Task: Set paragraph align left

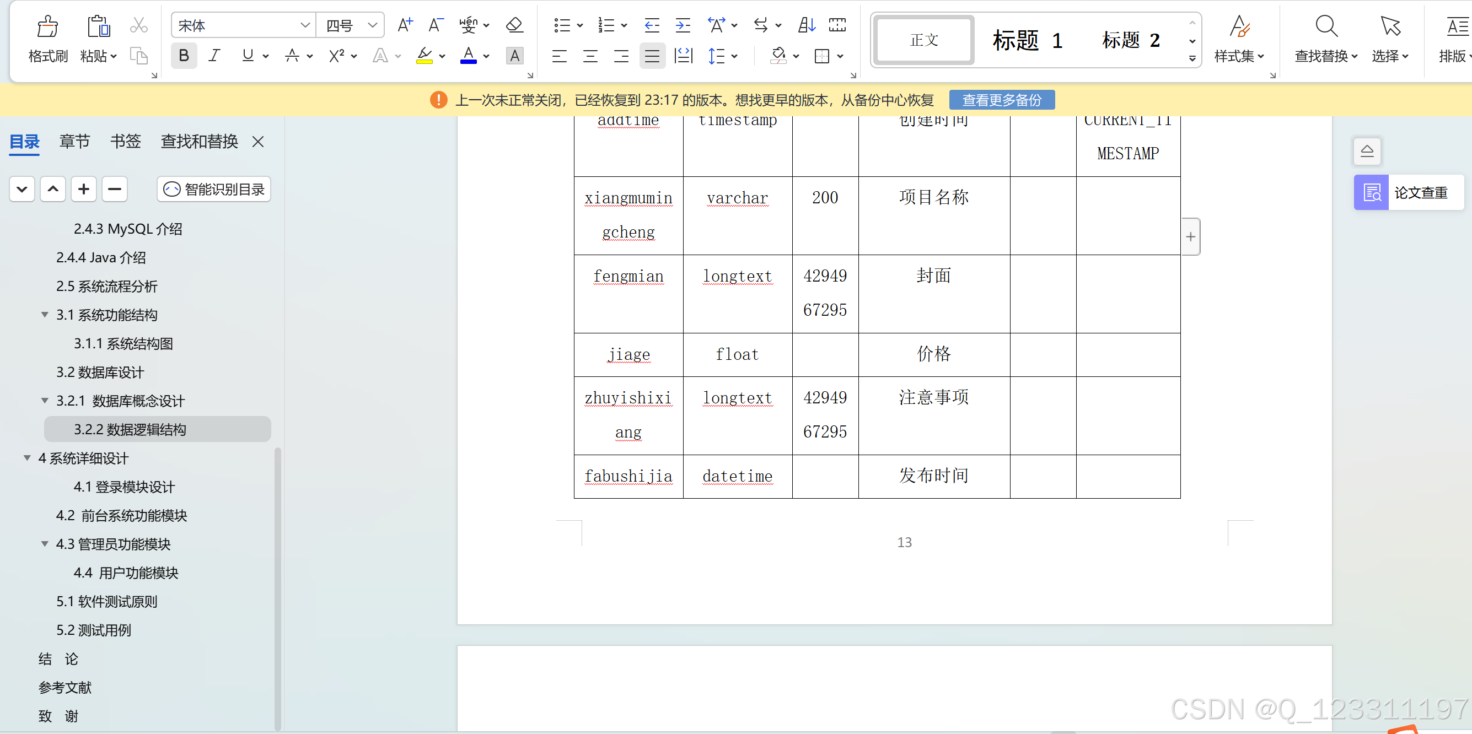Action: tap(560, 56)
